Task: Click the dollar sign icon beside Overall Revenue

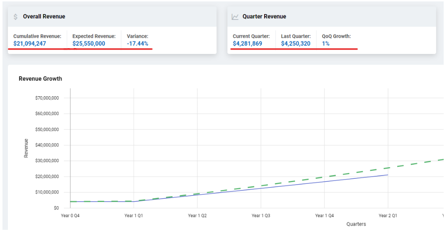Action: [15, 17]
